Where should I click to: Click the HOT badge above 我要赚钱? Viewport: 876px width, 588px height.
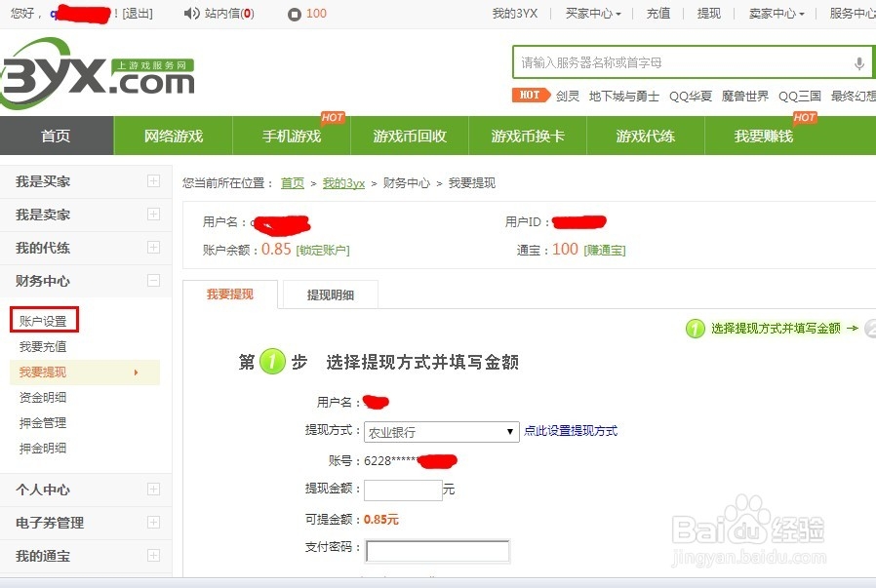click(806, 116)
